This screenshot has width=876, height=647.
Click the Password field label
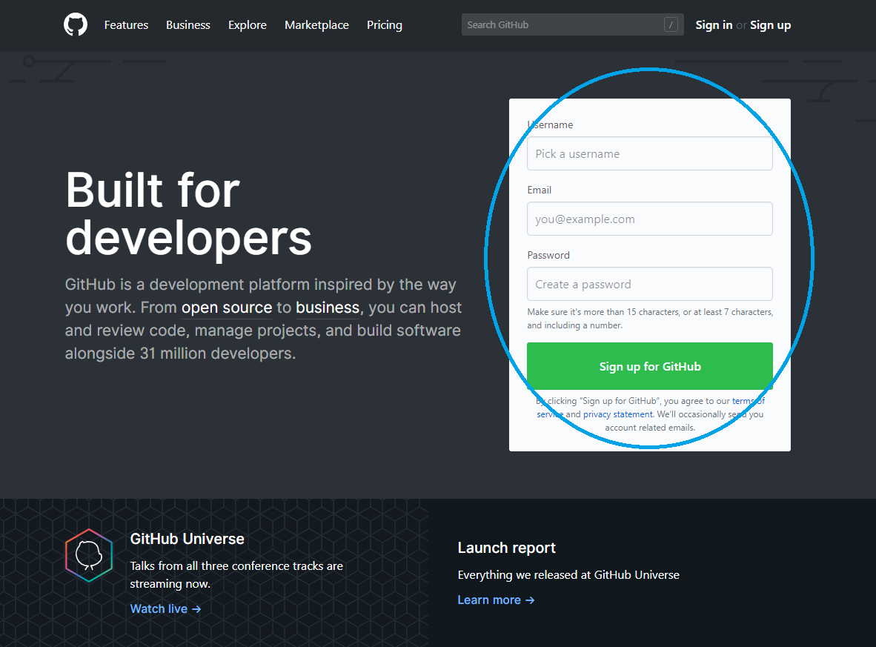click(x=548, y=256)
